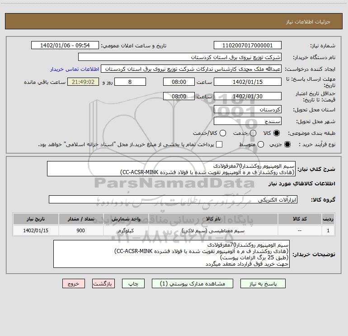348x336 pixels.
Task: Click the گروه کالا field ابزارآلات الکتریکی
Action: (x=173, y=199)
